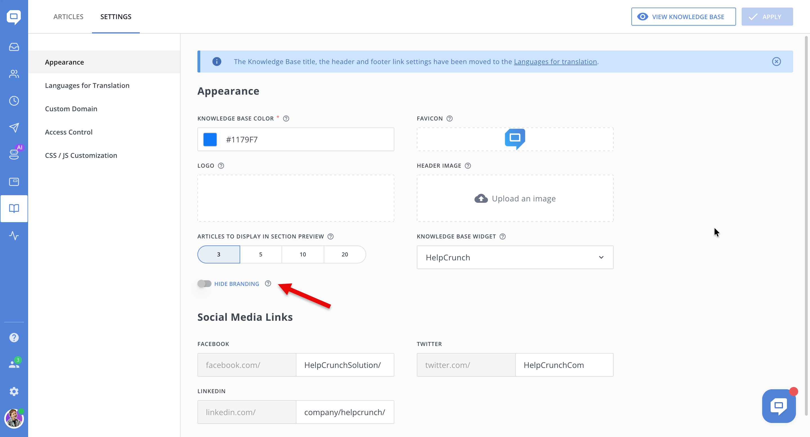
Task: Select 5 articles in section preview
Action: (260, 254)
